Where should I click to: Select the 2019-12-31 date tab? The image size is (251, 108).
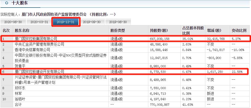click(66, 22)
